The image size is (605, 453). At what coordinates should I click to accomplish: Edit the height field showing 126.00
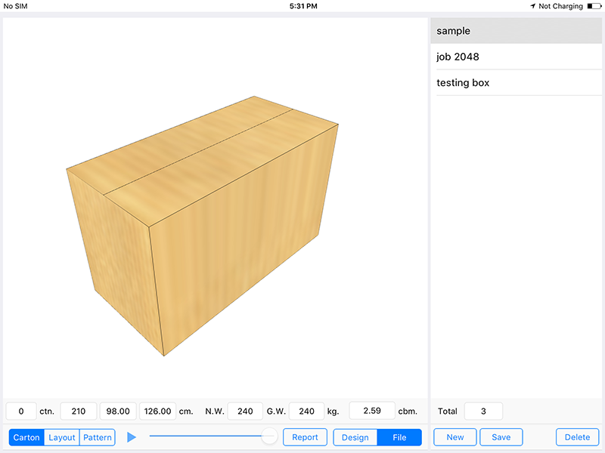pyautogui.click(x=157, y=411)
